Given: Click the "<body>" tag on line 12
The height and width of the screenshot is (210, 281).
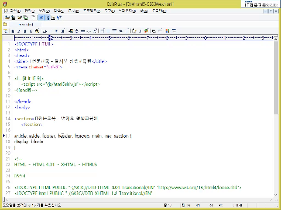Looking at the screenshot, I should (22, 107).
